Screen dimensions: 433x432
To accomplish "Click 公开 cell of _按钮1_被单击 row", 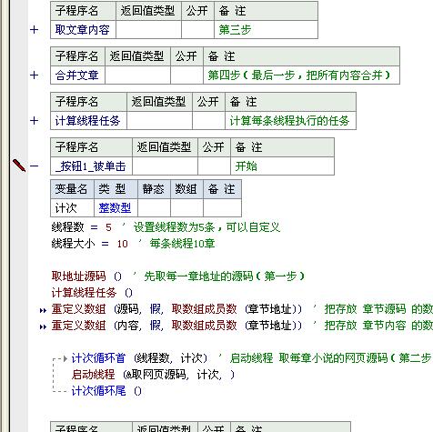I will click(x=214, y=166).
